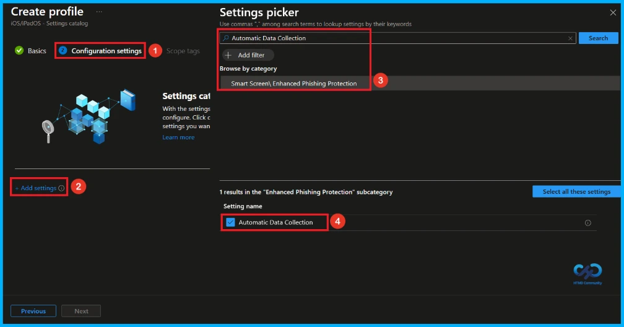Click the Search button

click(598, 38)
